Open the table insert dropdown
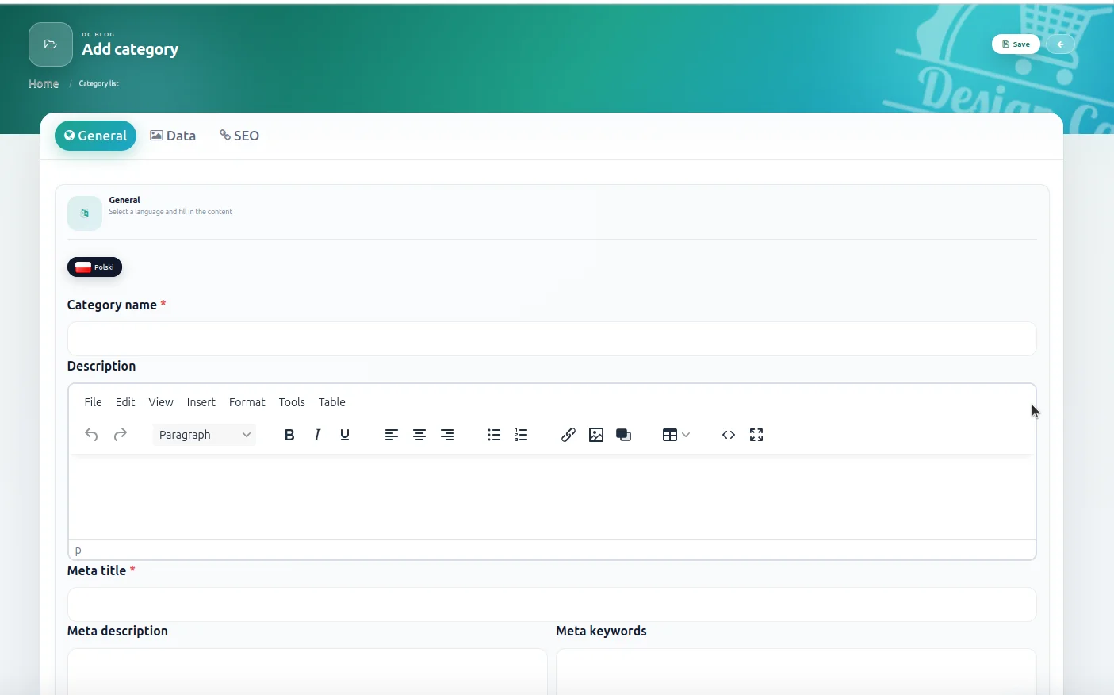This screenshot has height=695, width=1114. pyautogui.click(x=676, y=435)
